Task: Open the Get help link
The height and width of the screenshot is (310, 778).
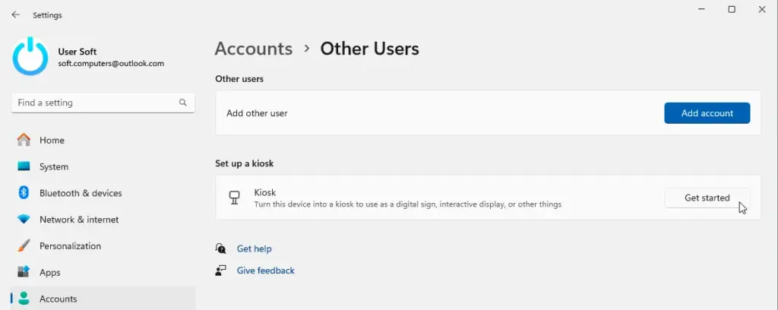Action: click(x=254, y=248)
